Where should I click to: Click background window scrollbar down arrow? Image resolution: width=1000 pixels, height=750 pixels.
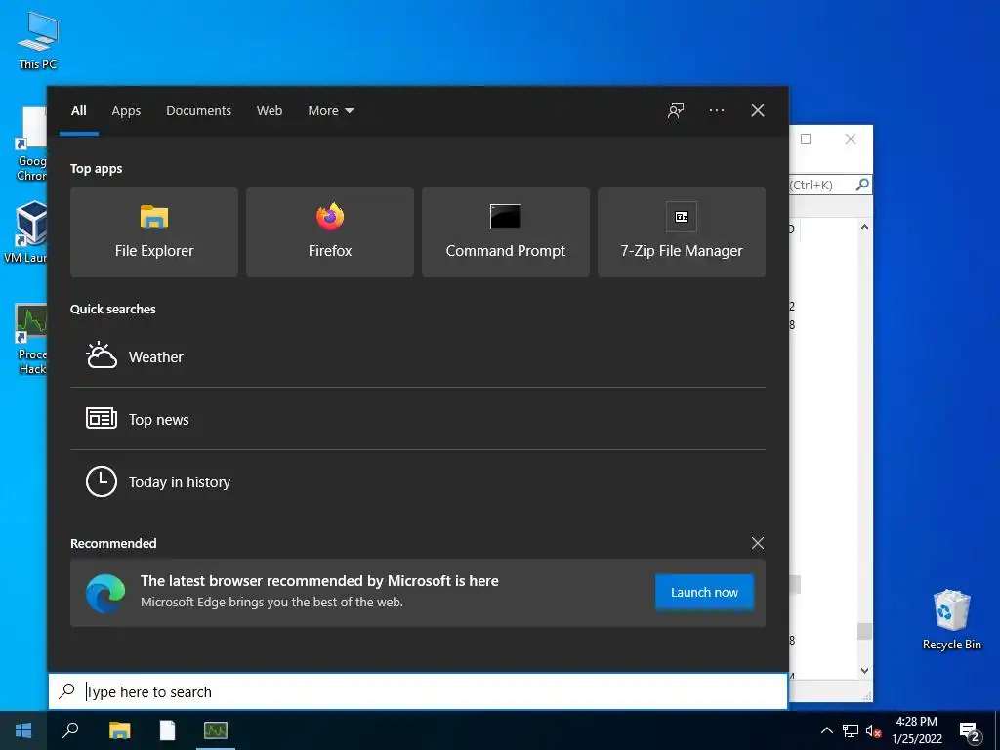[x=864, y=670]
